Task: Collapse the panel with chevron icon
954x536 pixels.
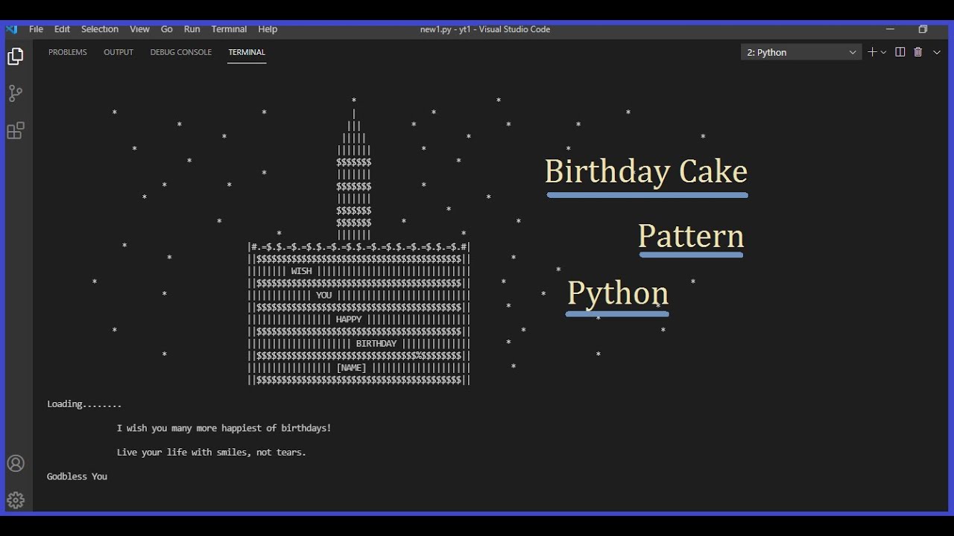Action: coord(938,52)
